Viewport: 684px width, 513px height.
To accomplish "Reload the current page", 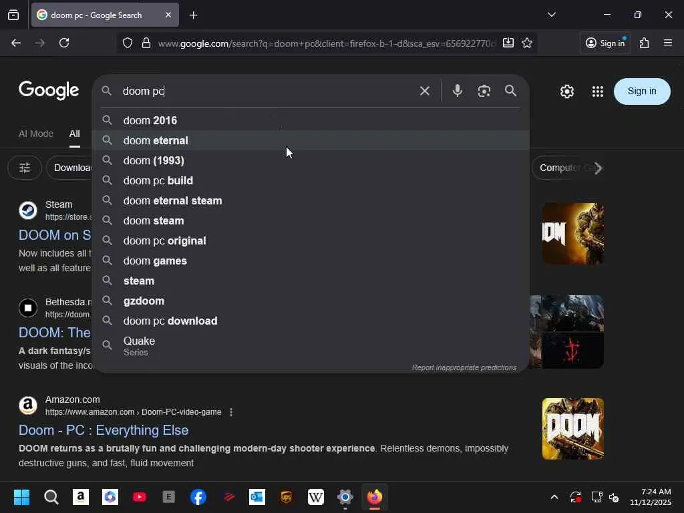I will click(x=64, y=43).
